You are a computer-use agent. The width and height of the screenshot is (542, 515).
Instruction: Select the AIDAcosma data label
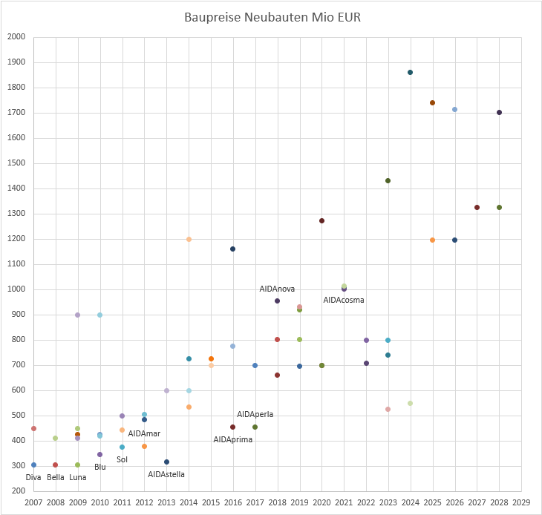(344, 300)
